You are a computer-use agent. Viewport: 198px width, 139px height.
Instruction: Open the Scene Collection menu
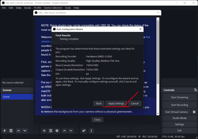pyautogui.click(x=53, y=8)
